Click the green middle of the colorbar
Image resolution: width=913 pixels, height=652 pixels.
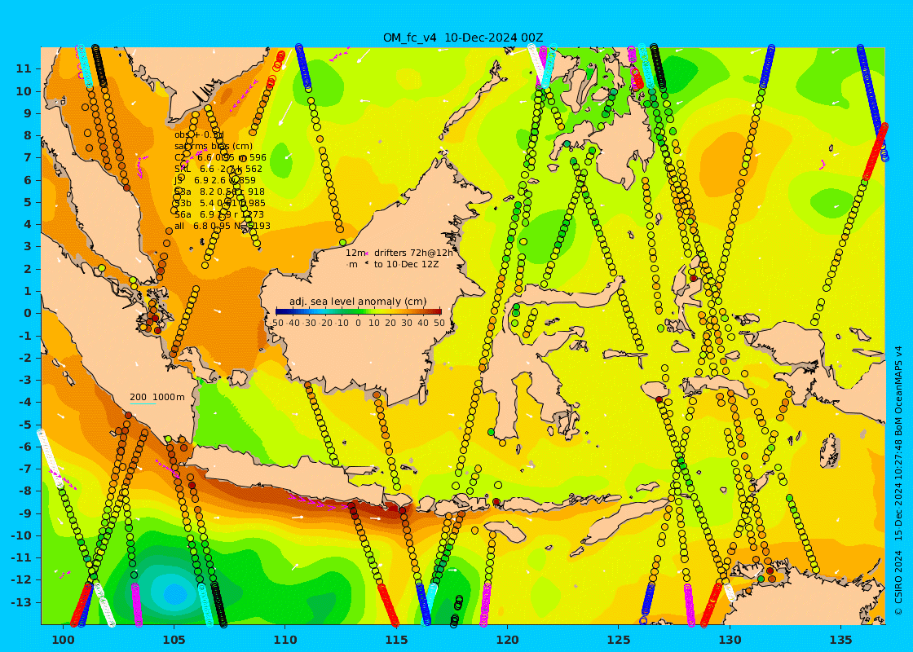click(x=358, y=311)
